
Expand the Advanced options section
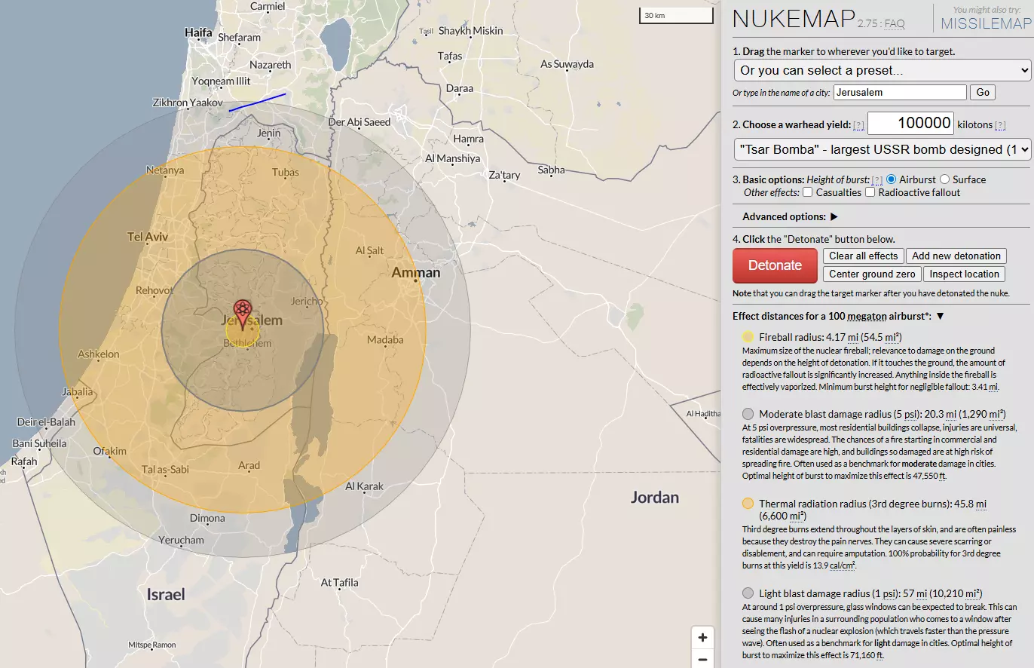834,217
